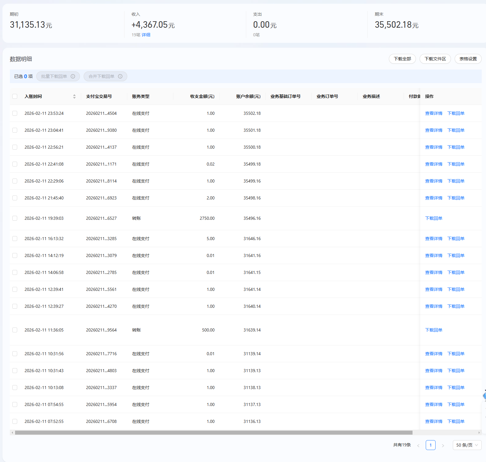The height and width of the screenshot is (462, 486).
Task: Click the 业务描述 column header
Action: tap(371, 96)
